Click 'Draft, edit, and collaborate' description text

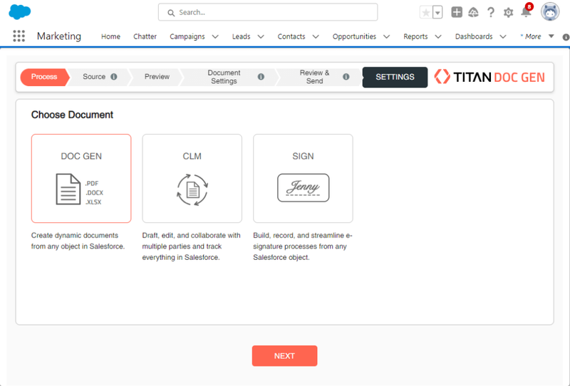tap(191, 246)
